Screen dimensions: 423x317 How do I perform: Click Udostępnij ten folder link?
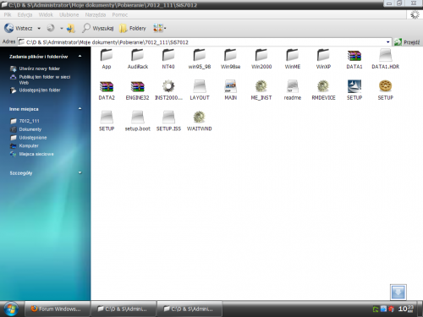pyautogui.click(x=40, y=90)
